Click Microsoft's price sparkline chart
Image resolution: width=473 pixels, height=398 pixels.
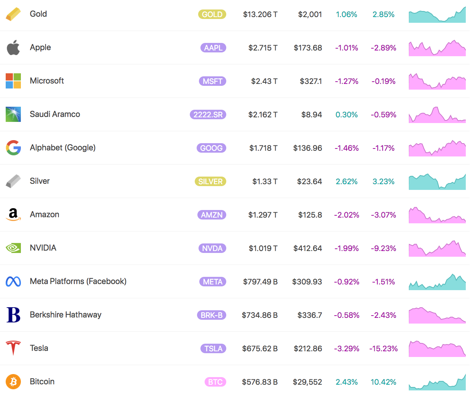point(437,81)
